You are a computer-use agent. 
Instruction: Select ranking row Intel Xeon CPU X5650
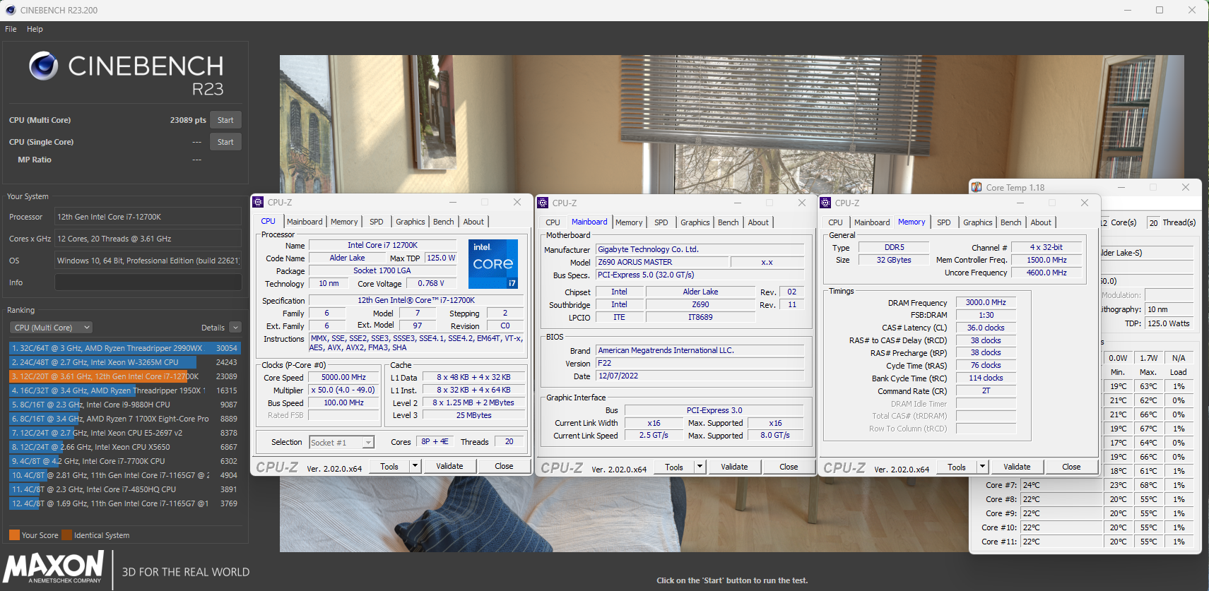(x=125, y=447)
